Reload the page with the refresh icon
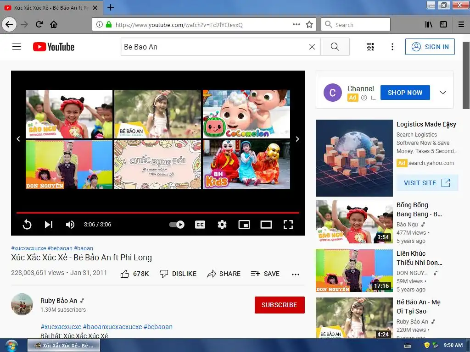Viewport: 470px width, 352px height. pyautogui.click(x=39, y=24)
